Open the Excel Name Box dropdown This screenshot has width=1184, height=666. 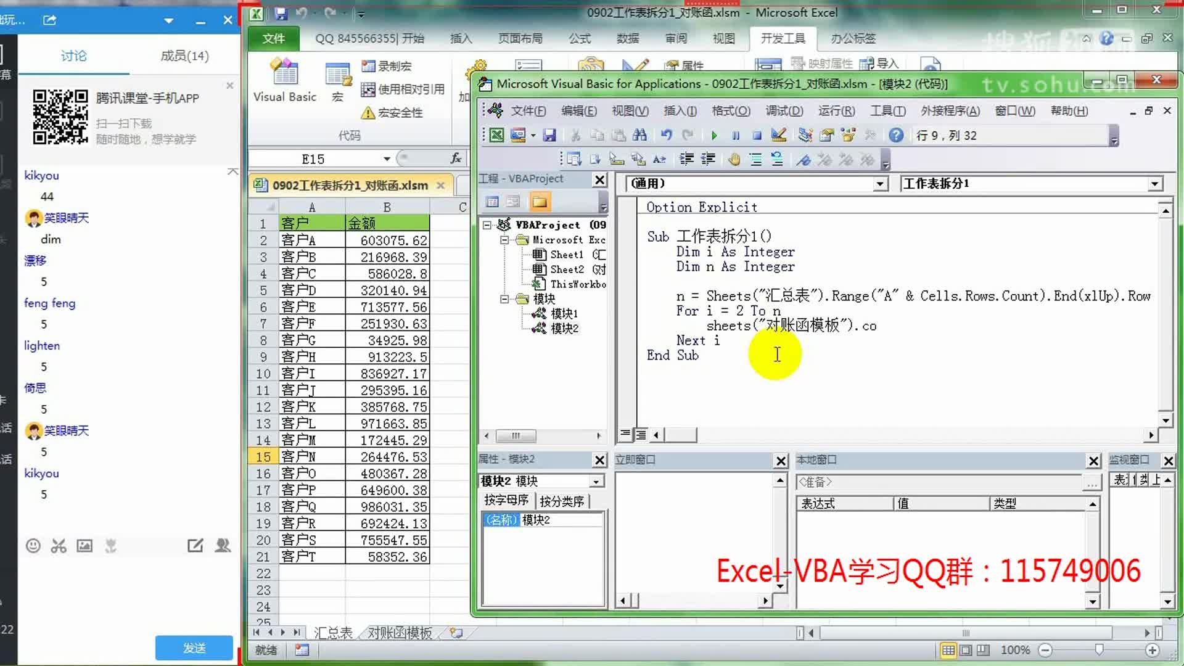(387, 159)
